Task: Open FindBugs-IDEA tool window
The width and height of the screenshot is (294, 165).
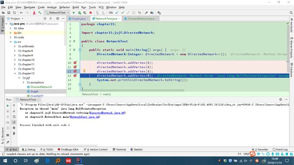Action: tap(68, 150)
